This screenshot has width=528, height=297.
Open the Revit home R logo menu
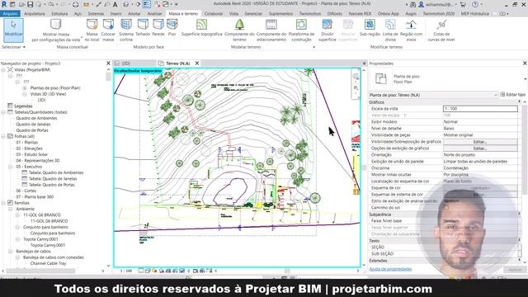pyautogui.click(x=4, y=4)
